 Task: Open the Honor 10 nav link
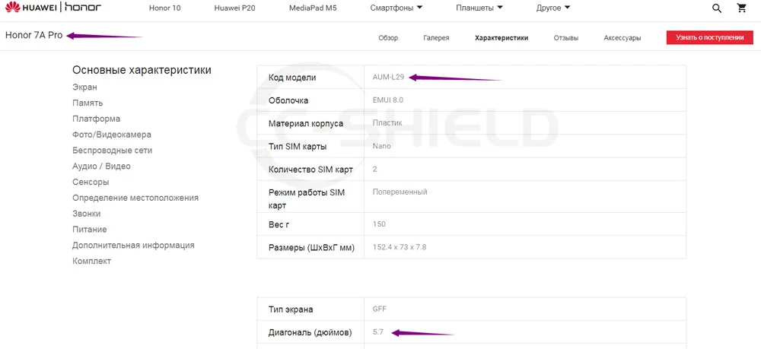(165, 8)
